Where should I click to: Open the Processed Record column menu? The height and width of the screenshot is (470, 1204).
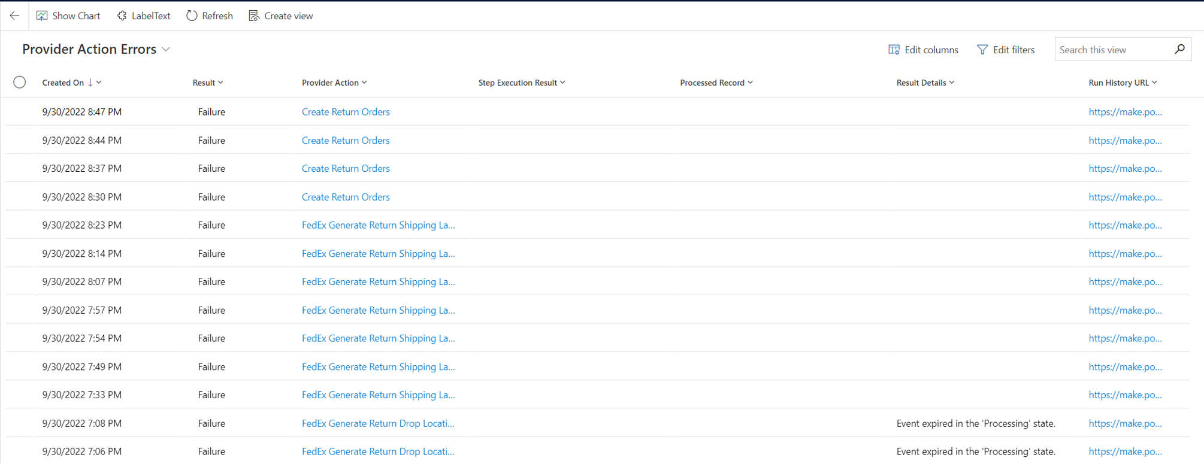click(750, 83)
